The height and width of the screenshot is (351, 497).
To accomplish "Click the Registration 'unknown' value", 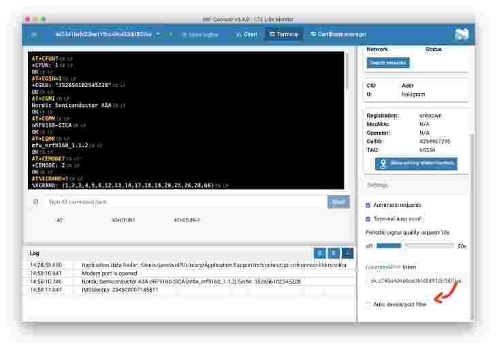I will 430,116.
